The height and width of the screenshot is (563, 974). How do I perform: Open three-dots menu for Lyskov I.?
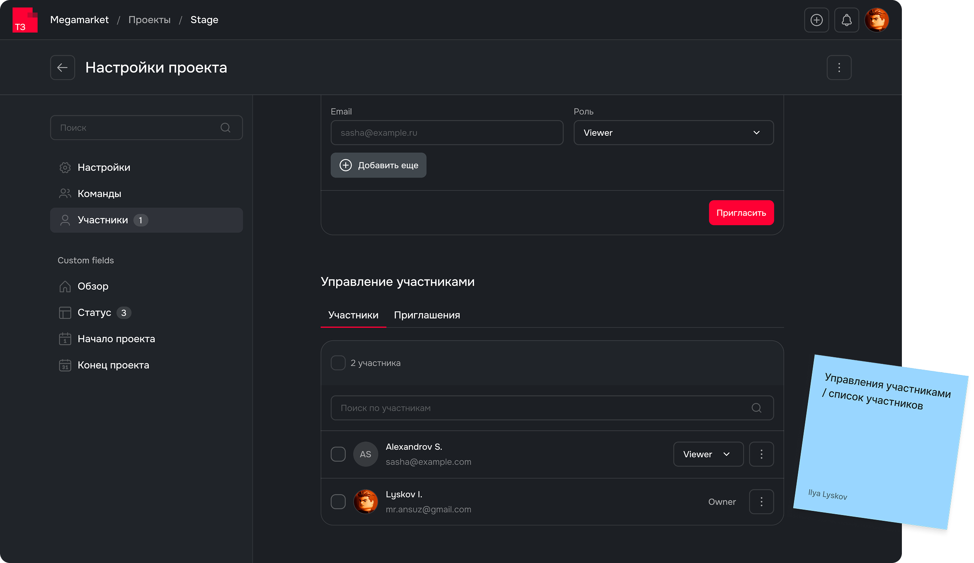(x=761, y=502)
